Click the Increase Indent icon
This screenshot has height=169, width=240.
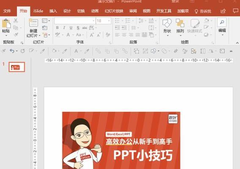coord(124,28)
